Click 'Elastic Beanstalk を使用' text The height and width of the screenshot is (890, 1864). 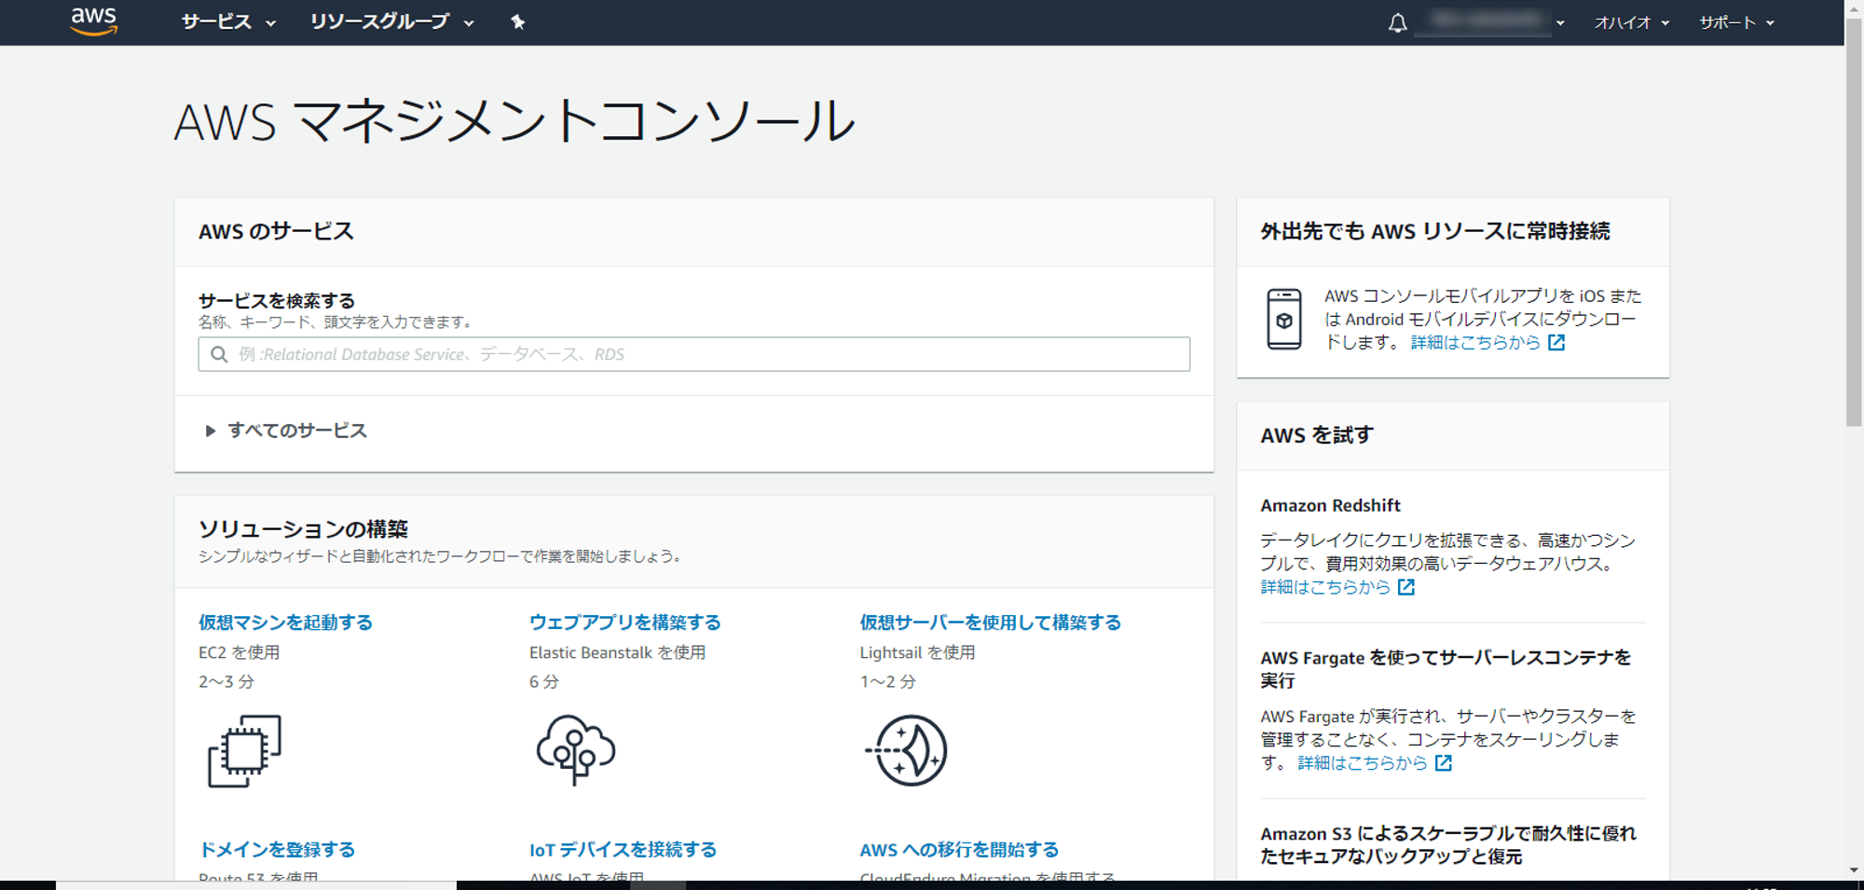pos(617,652)
